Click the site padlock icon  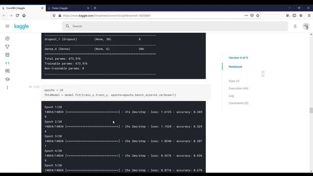tap(60, 15)
